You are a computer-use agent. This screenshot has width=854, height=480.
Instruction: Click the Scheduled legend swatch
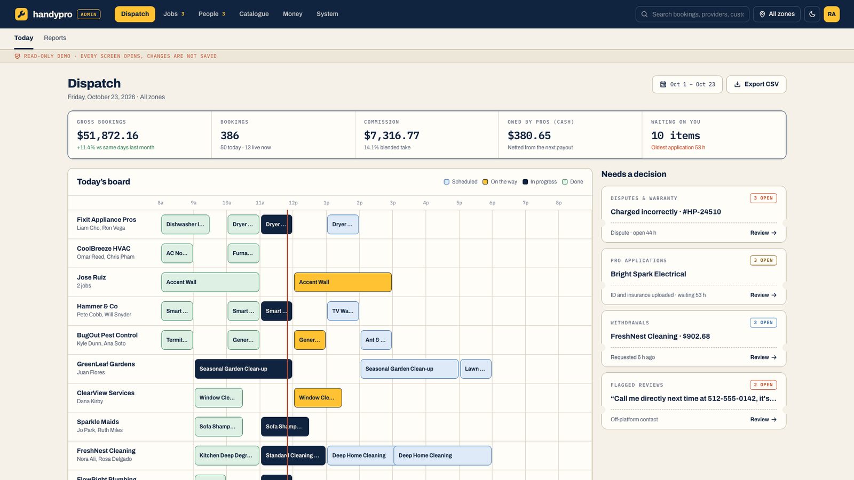[x=447, y=182]
